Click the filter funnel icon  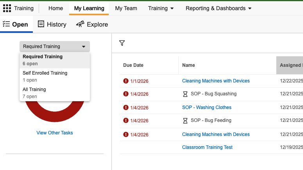coord(122,43)
